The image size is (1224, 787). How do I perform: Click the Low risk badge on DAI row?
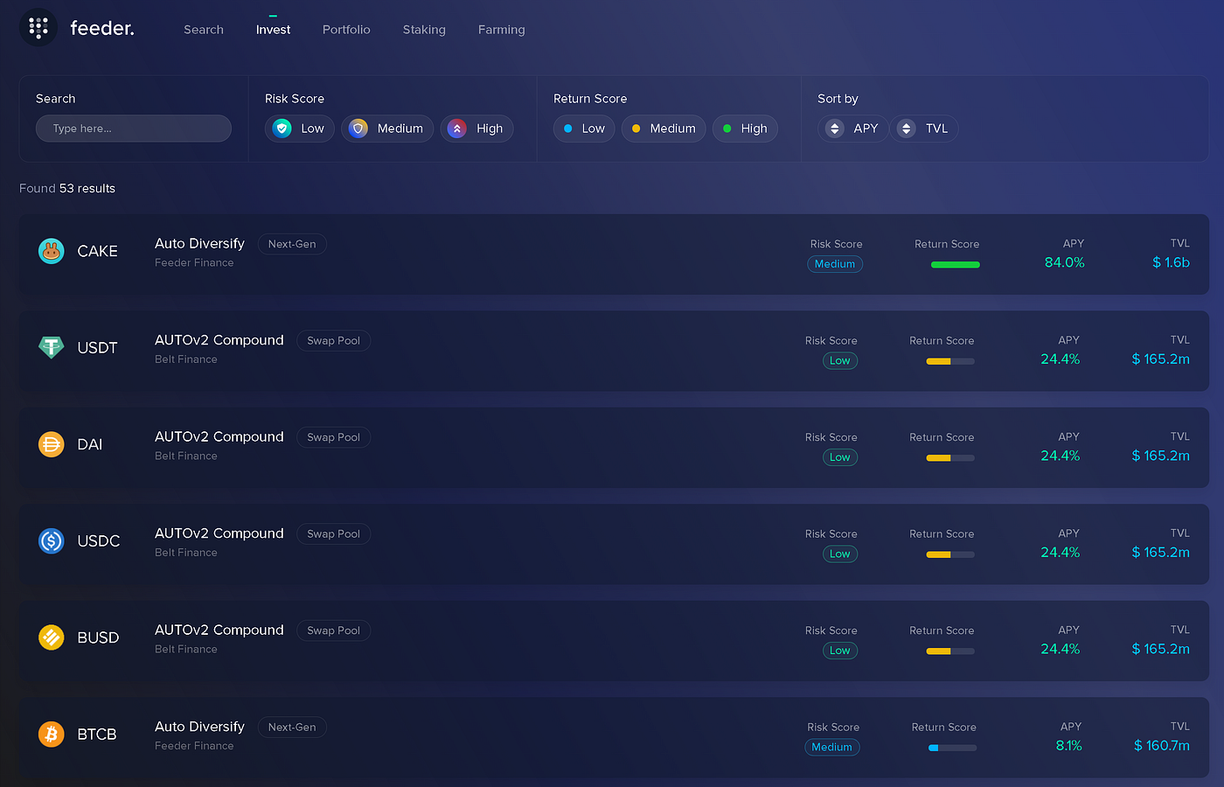pos(840,457)
